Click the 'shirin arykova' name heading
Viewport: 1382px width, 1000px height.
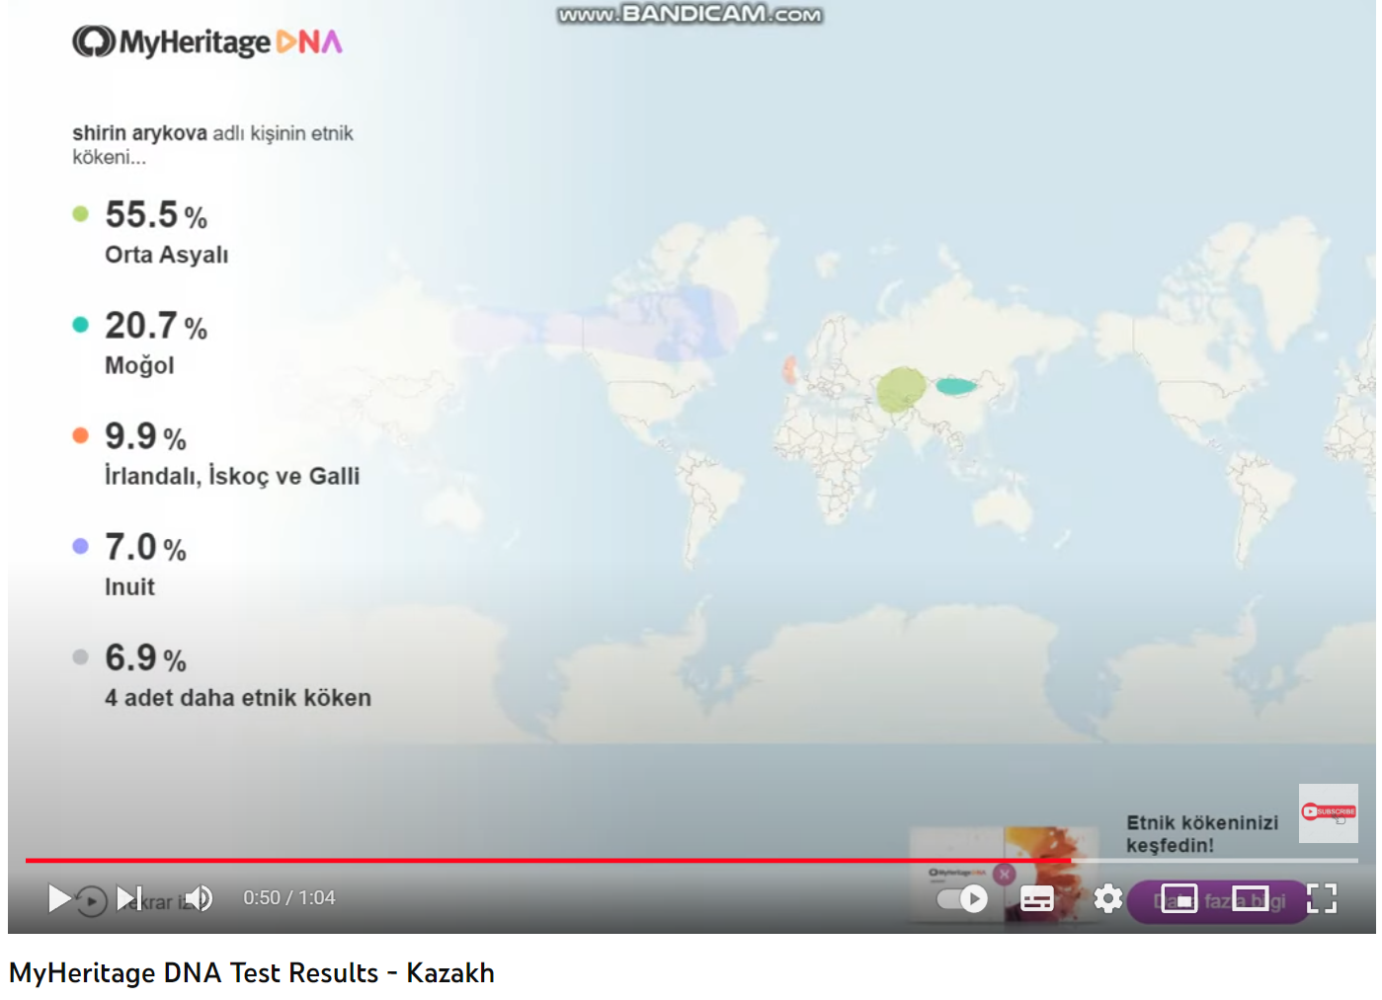[139, 133]
